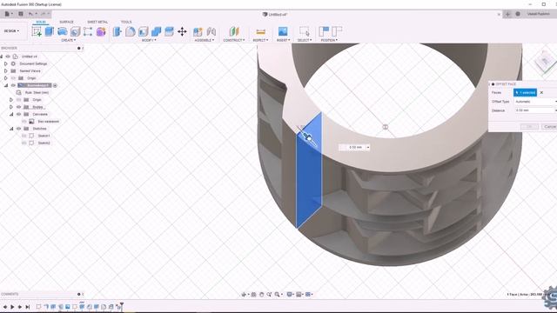Viewport: 557px width, 313px height.
Task: Click the Distance field in dialog
Action: click(x=535, y=110)
